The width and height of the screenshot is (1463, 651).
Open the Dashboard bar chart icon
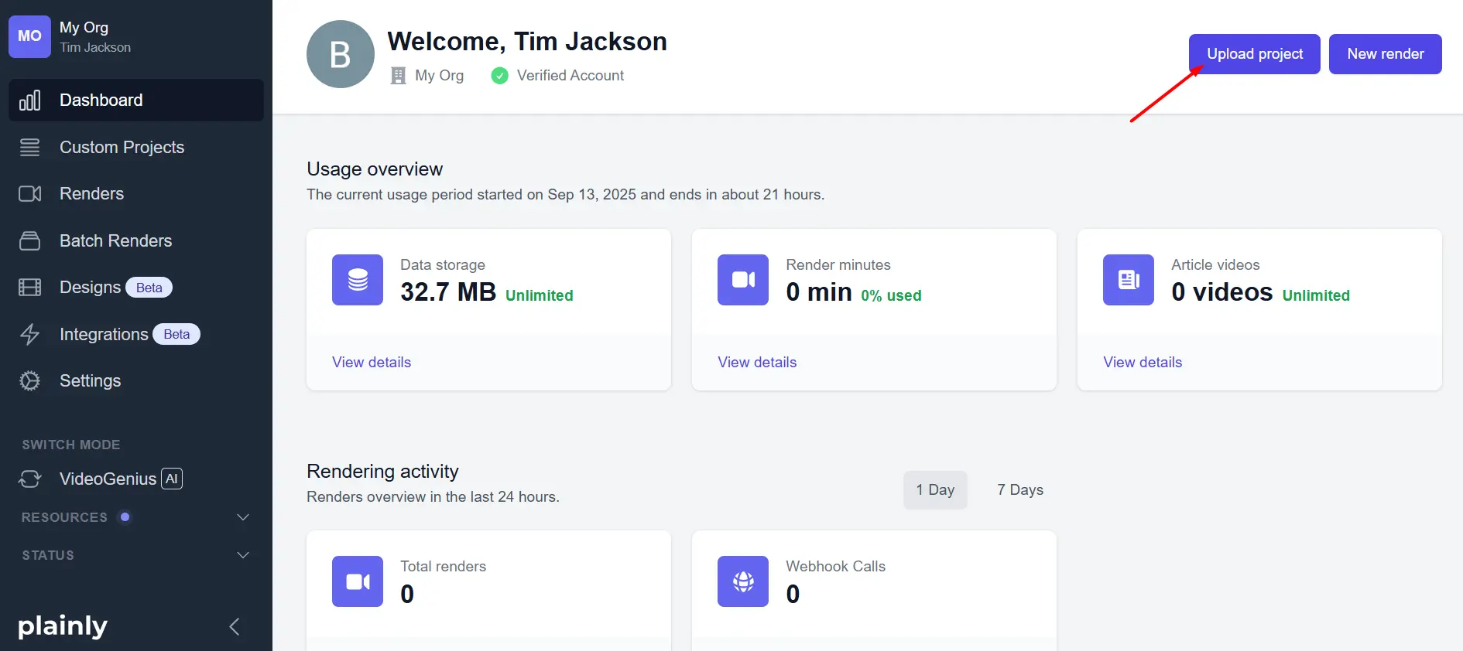[x=29, y=101]
